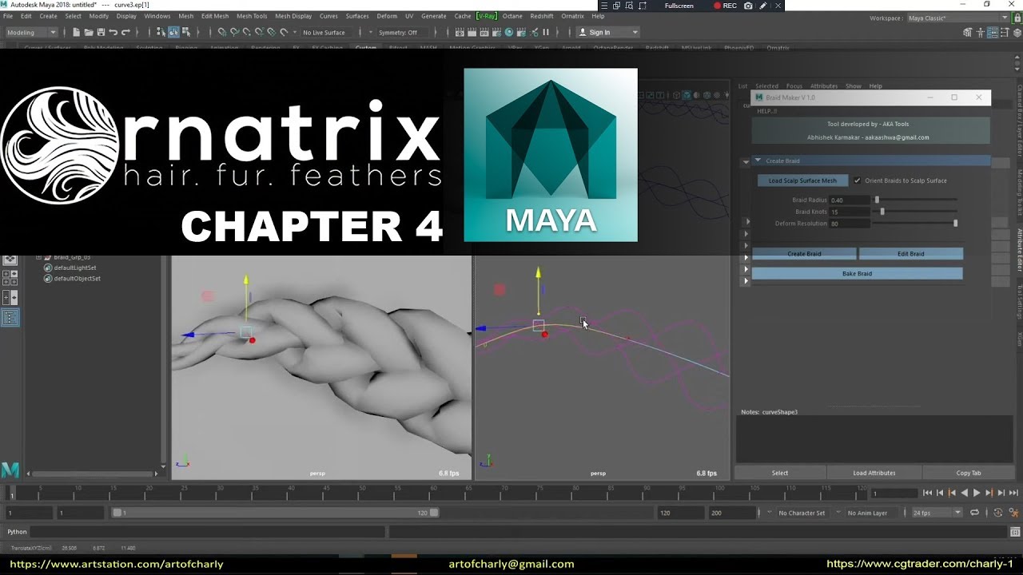Toggle Orient Braids to Scalp Surface checkbox

pos(858,180)
